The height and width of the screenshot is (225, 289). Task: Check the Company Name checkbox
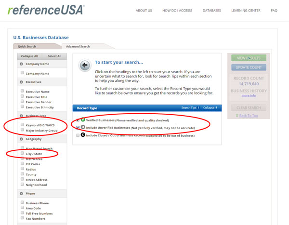(x=22, y=73)
